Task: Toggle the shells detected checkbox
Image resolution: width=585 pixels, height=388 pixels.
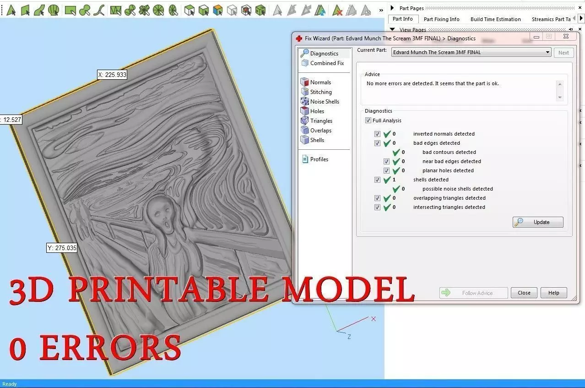Action: click(x=377, y=180)
